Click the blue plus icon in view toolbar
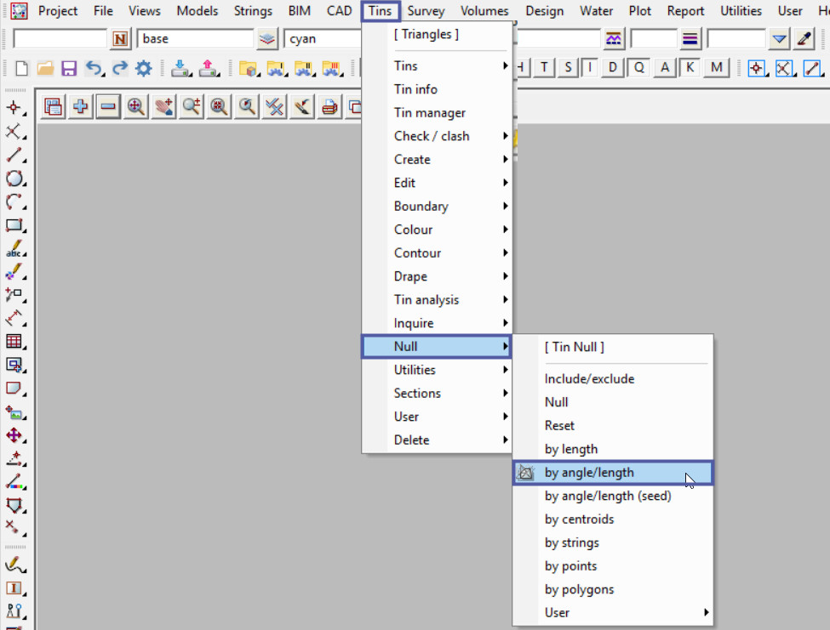Screen dimensions: 830x630 click(81, 107)
